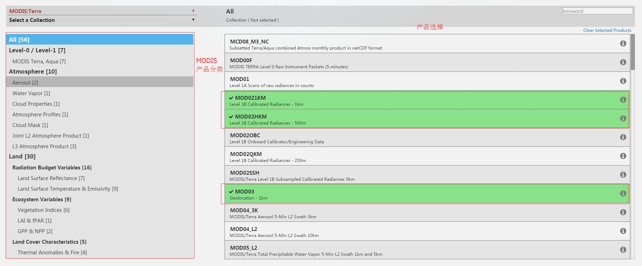Select the MOD04_3K aerosol product
Screen dimensions: 642x266
tap(427, 213)
